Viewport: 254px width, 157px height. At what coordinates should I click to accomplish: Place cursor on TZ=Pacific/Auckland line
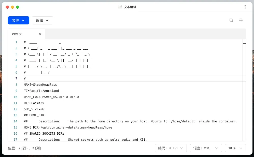41,91
